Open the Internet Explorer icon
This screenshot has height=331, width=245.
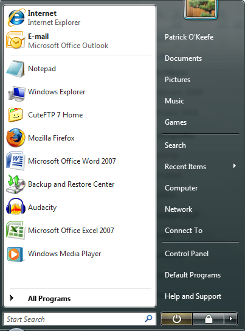[16, 18]
